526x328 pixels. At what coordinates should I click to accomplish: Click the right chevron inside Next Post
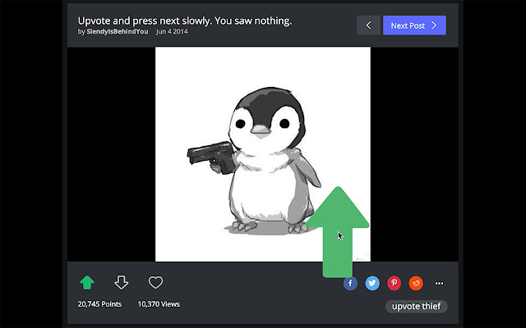[434, 25]
